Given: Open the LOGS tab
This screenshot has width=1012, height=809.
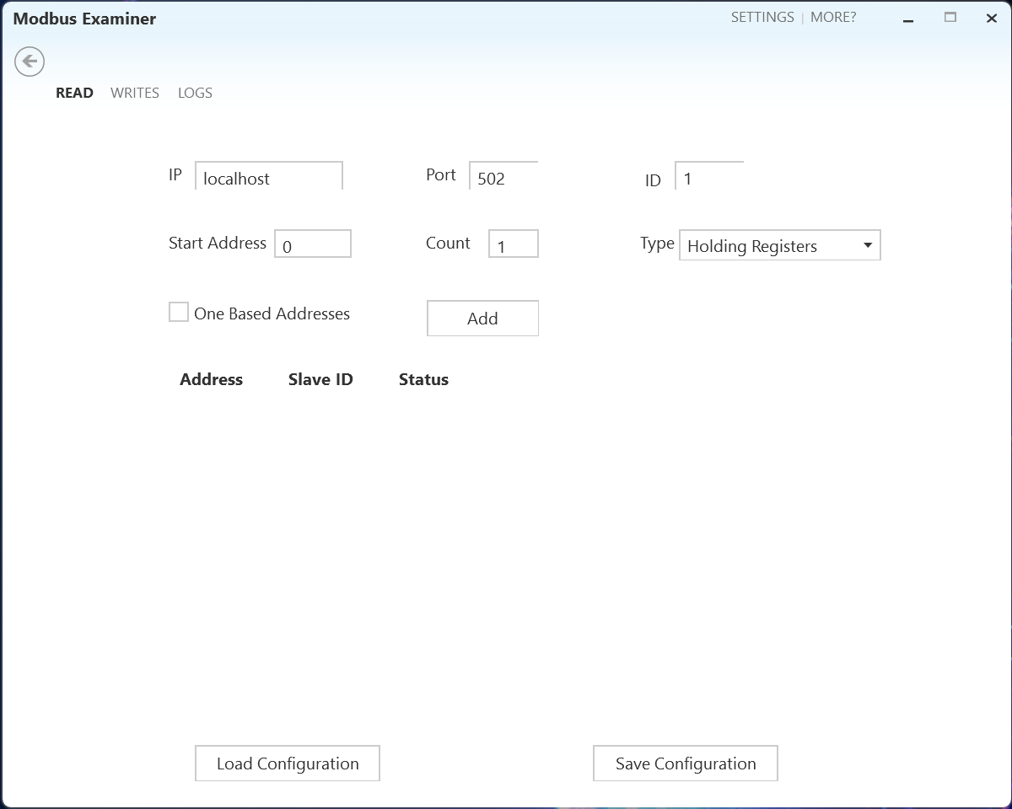Looking at the screenshot, I should 195,93.
